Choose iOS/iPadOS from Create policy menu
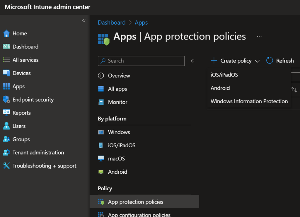The width and height of the screenshot is (300, 217). (x=224, y=75)
